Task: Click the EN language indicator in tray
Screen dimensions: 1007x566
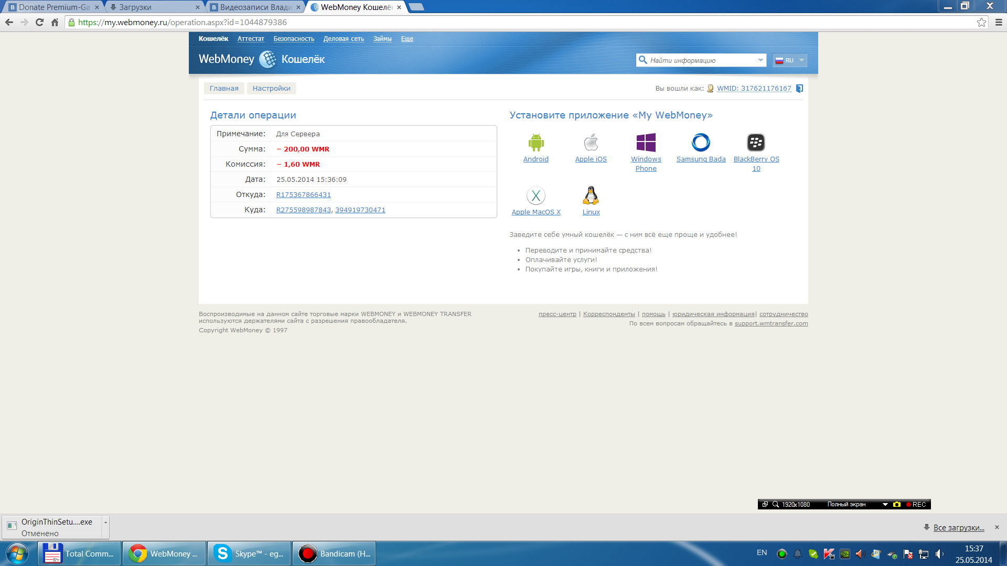Action: pyautogui.click(x=762, y=553)
